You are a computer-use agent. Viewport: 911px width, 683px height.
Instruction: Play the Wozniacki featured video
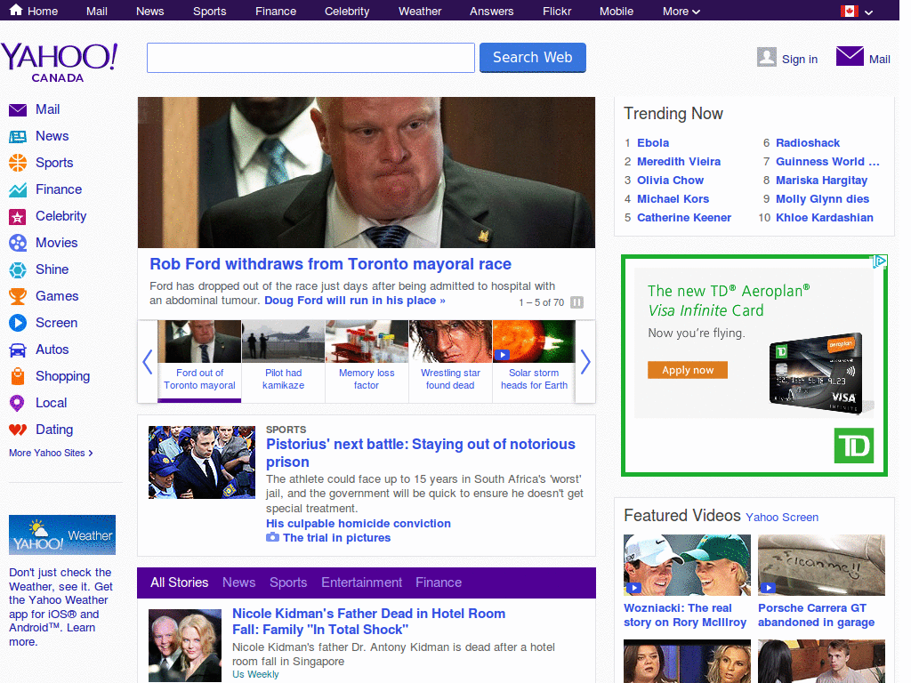[x=634, y=588]
